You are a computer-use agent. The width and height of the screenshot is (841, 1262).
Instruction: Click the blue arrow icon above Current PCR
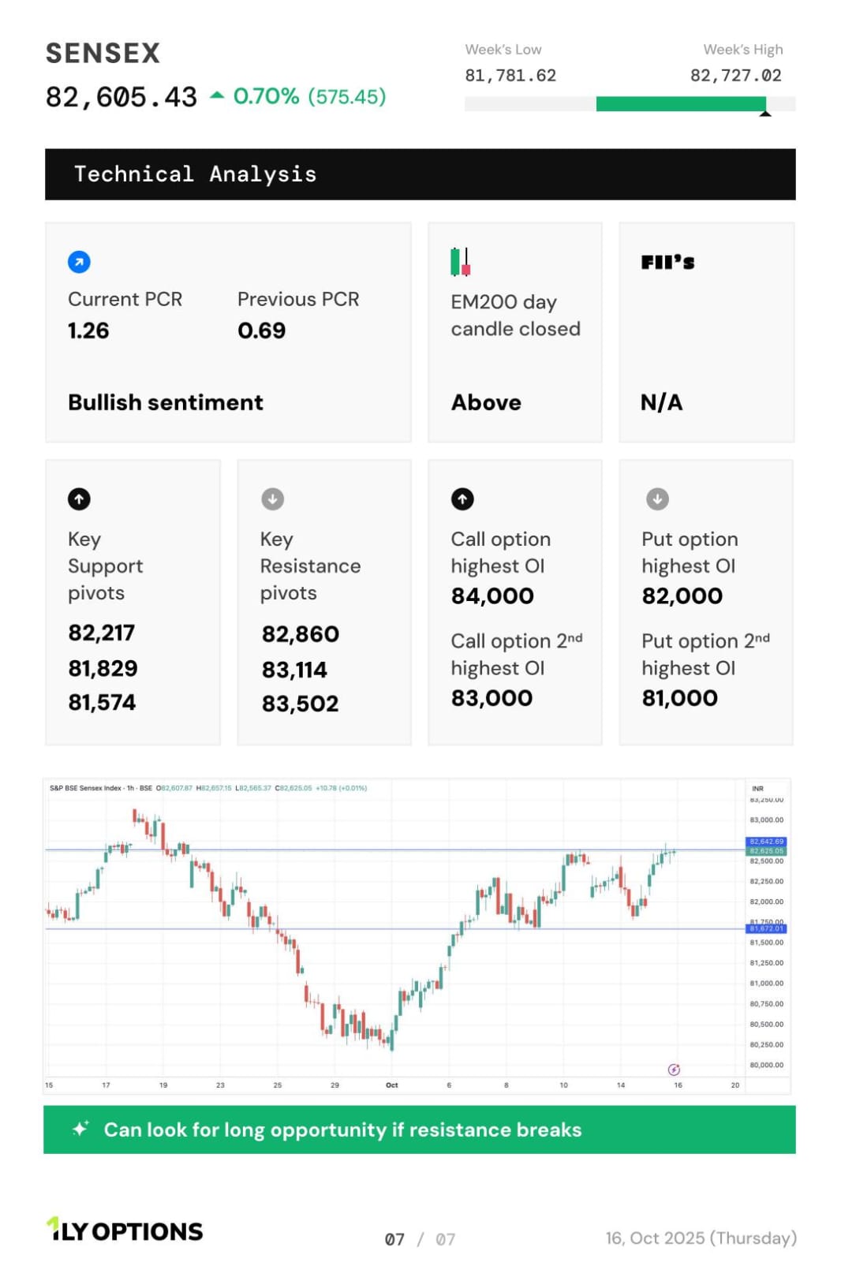(79, 262)
